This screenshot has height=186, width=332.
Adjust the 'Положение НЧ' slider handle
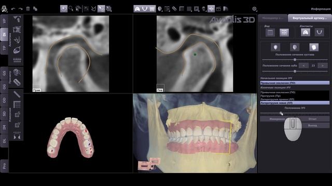pyautogui.click(x=281, y=113)
